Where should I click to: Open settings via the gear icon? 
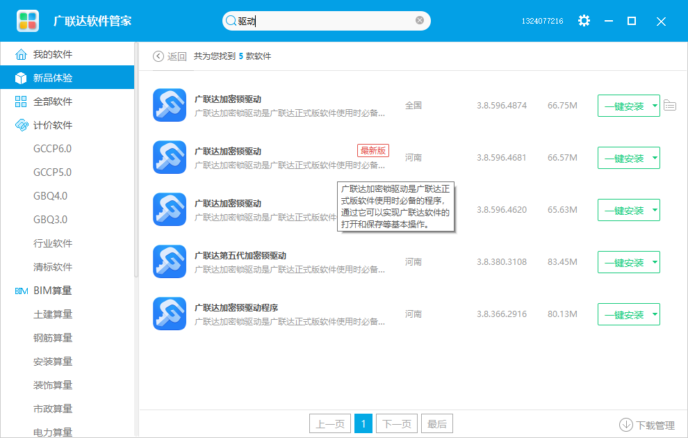(584, 21)
